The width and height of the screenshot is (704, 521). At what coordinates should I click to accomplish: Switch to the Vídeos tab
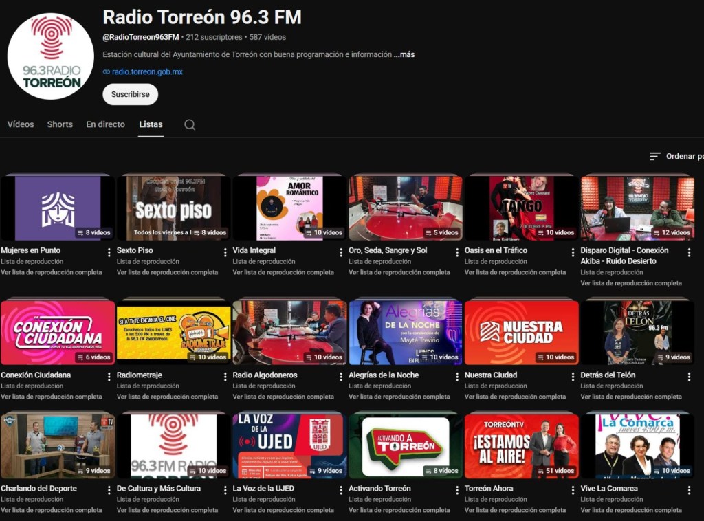(21, 124)
